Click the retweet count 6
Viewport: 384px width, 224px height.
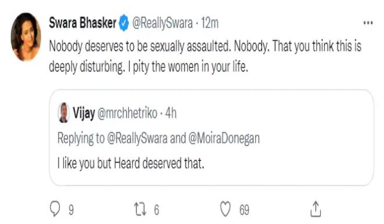tap(156, 210)
